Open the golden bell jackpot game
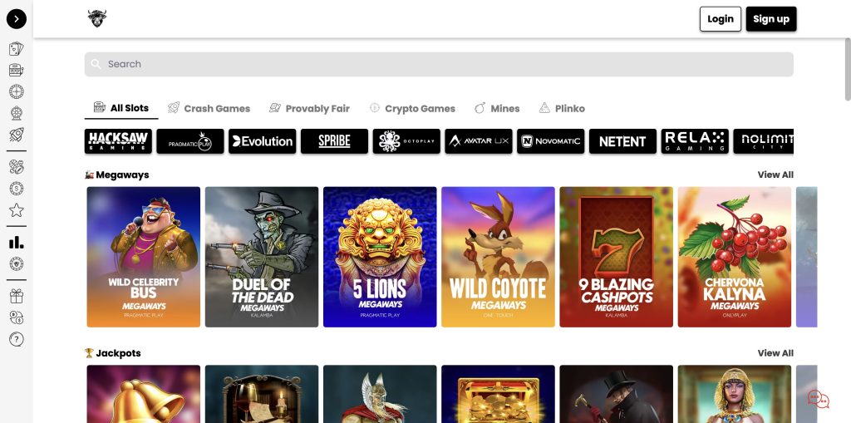The height and width of the screenshot is (423, 851). coord(143,394)
